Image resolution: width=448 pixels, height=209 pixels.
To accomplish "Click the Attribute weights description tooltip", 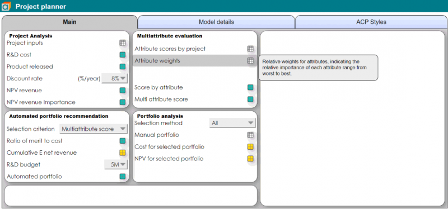I will 318,68.
